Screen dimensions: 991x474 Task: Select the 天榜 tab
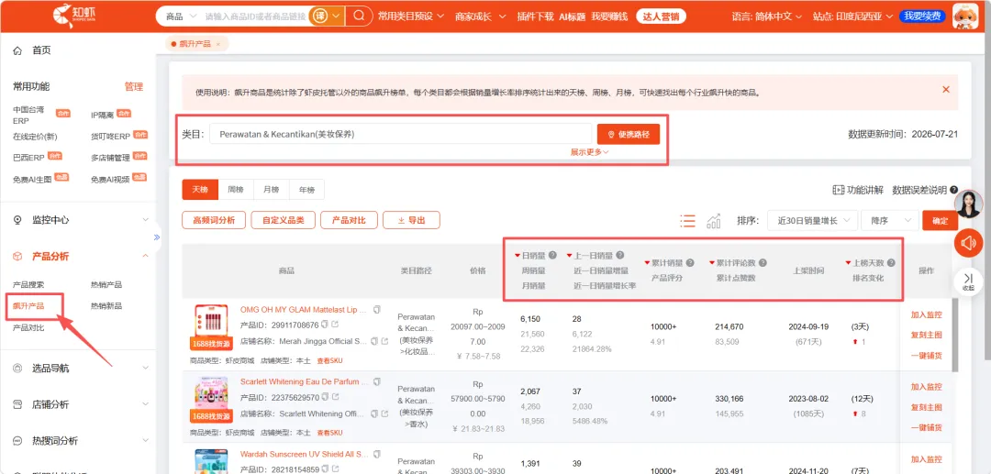tap(200, 190)
